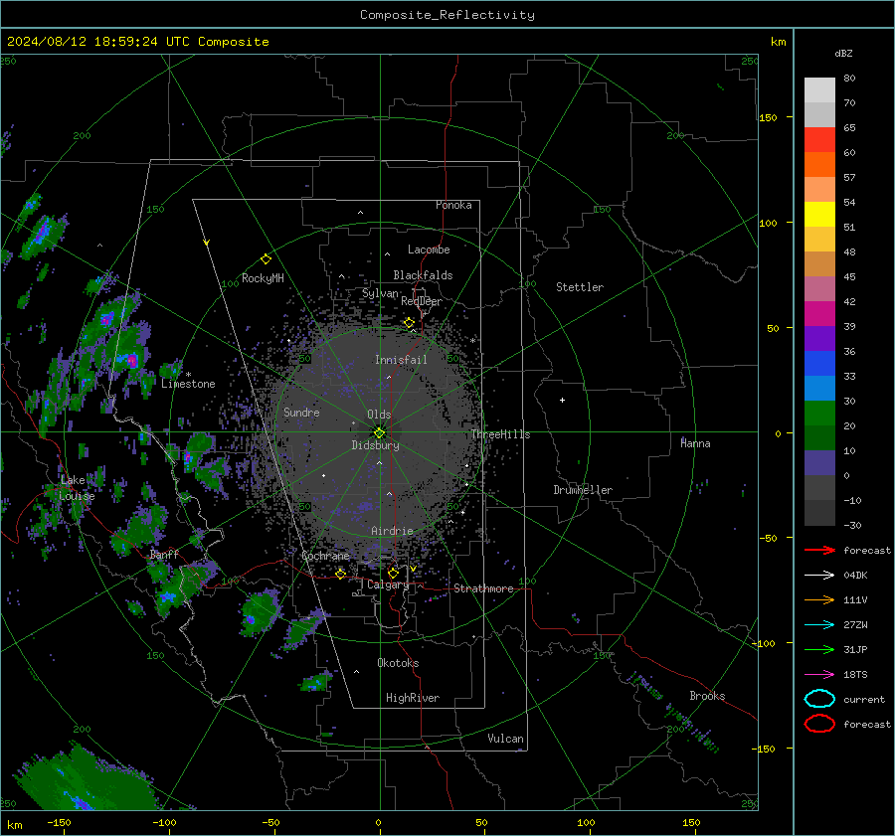Click the 18TS legend text
Image resolution: width=895 pixels, height=836 pixels.
[x=855, y=675]
